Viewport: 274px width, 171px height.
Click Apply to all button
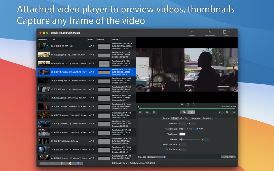(x=228, y=157)
